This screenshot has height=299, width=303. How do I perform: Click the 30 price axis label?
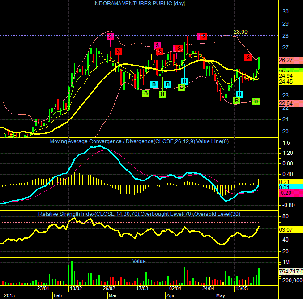[286, 12]
